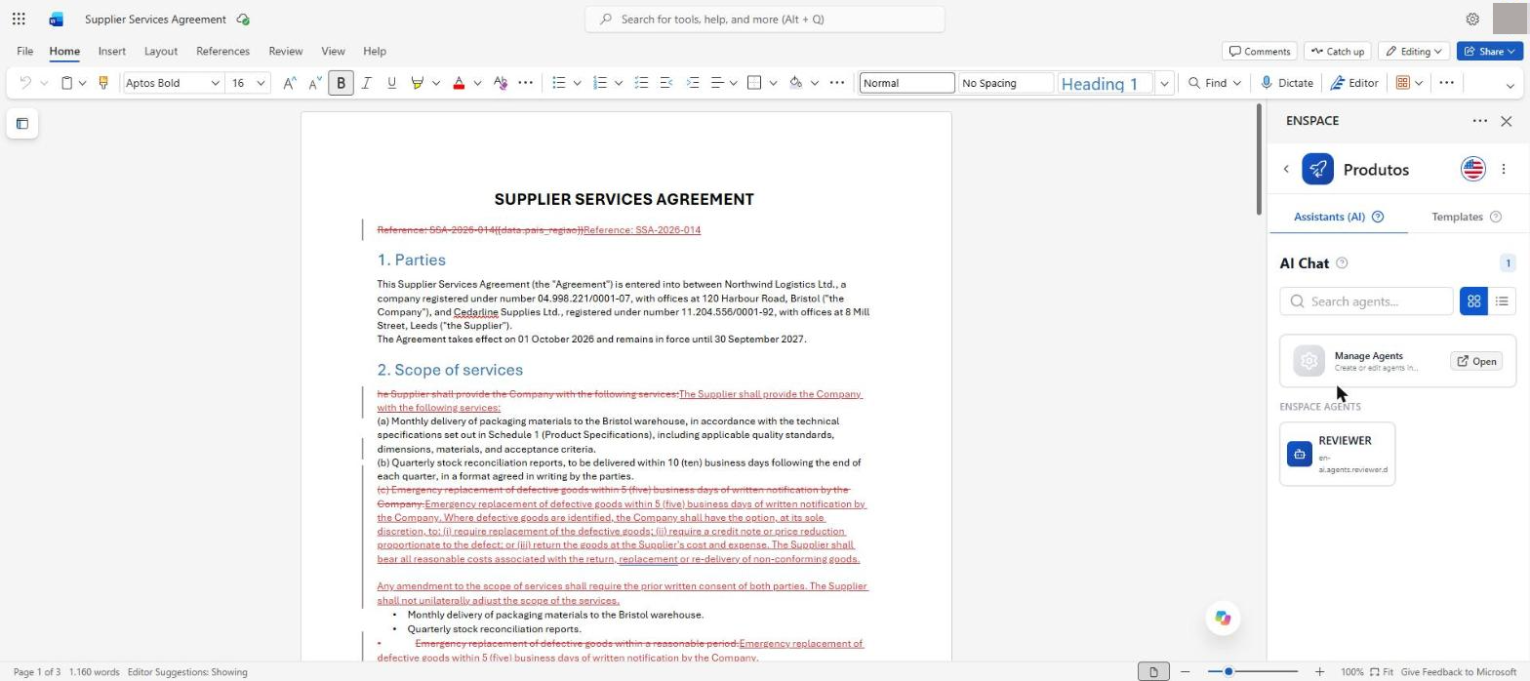Toggle the navigation pane button
Screen dimensions: 1530x681
tap(22, 124)
